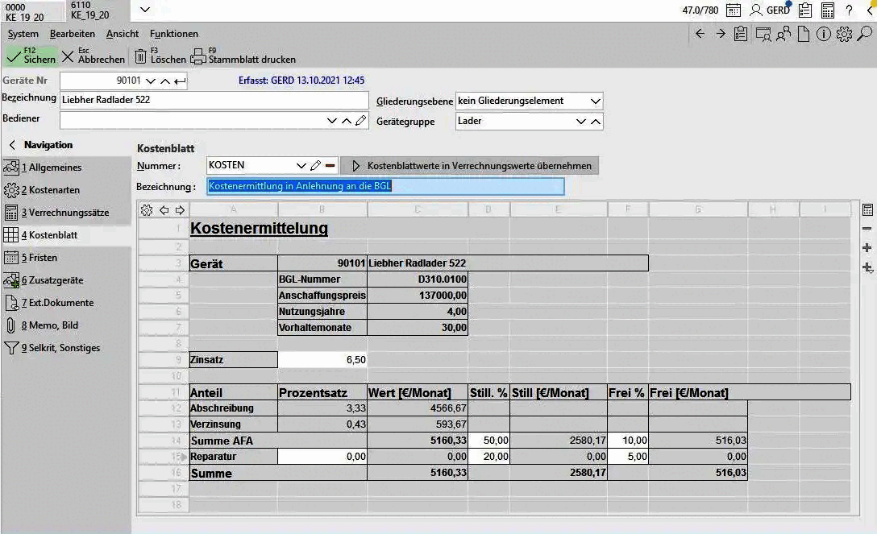Cancel with the Esc Abbrechen button
This screenshot has width=877, height=534.
[94, 56]
